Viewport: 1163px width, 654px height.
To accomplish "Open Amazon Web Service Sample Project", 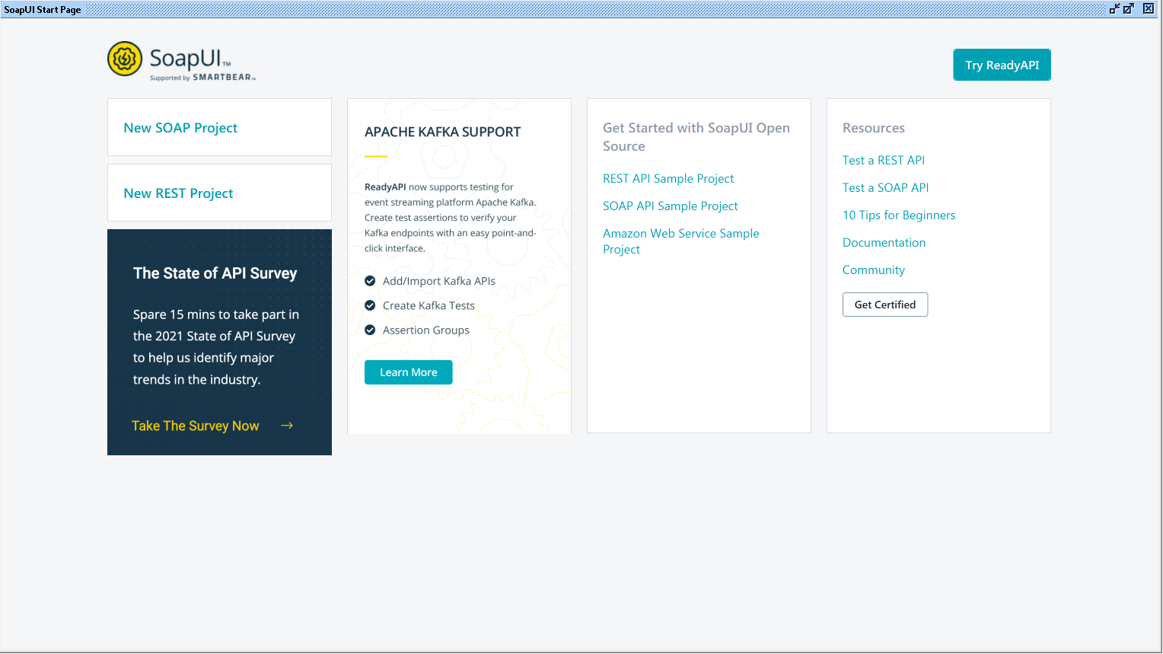I will tap(680, 234).
